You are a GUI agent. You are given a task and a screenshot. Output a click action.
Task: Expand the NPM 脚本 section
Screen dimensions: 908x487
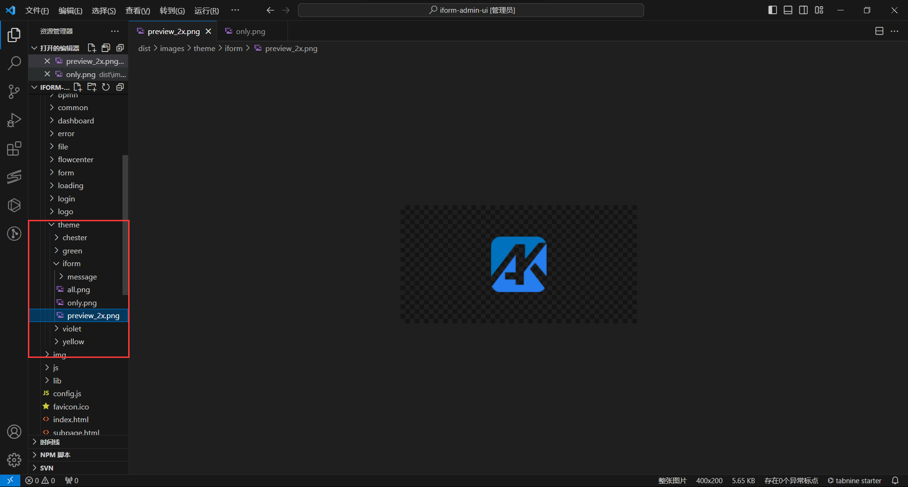[x=55, y=455]
